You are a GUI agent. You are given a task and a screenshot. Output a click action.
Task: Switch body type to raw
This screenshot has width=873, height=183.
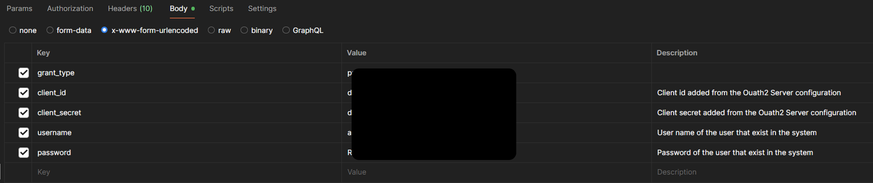pos(212,30)
